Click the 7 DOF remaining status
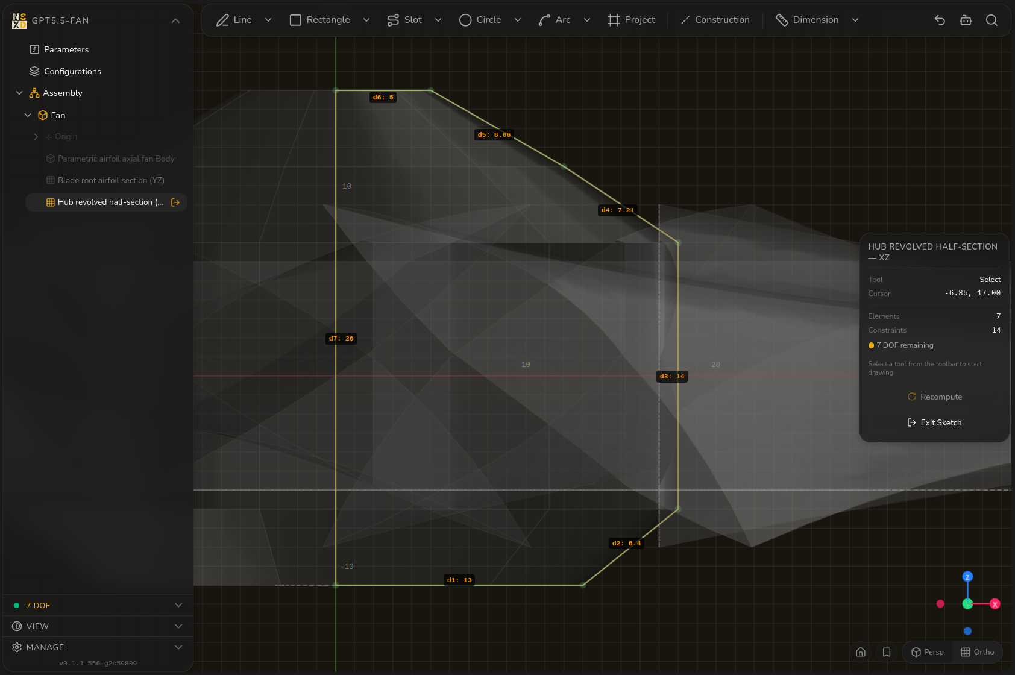 click(901, 345)
